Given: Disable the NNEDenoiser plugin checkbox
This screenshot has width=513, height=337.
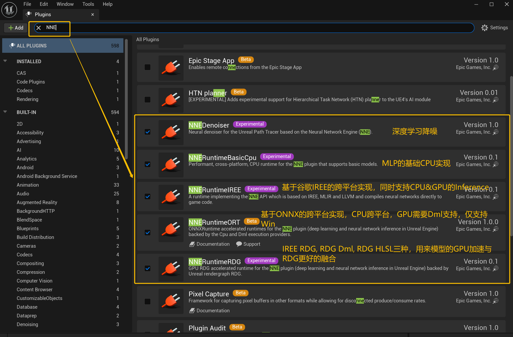Looking at the screenshot, I should 147,132.
